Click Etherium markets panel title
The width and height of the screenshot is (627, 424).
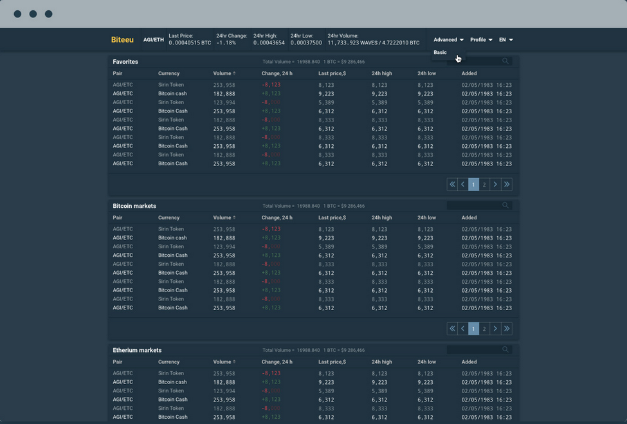[x=137, y=350]
